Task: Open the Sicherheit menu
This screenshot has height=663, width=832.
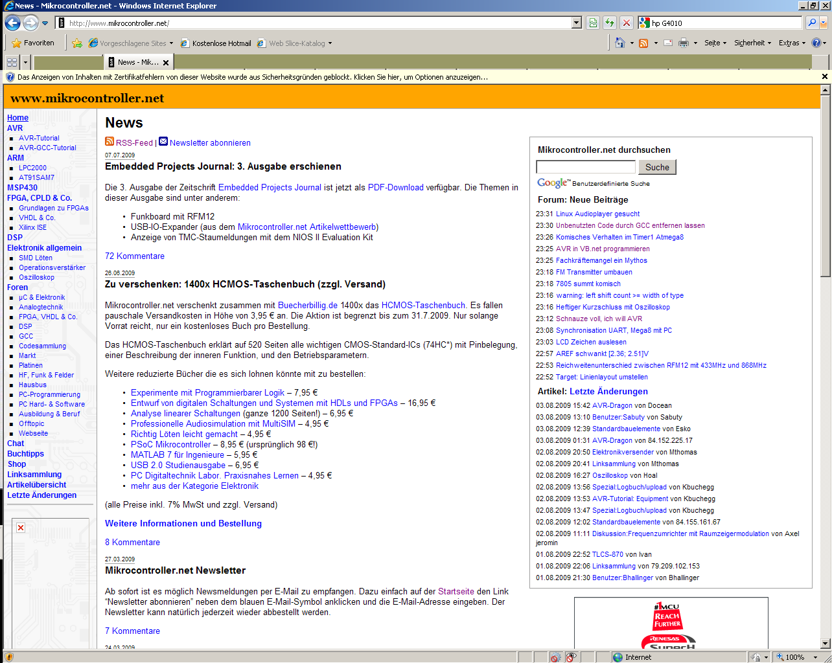Action: click(752, 43)
